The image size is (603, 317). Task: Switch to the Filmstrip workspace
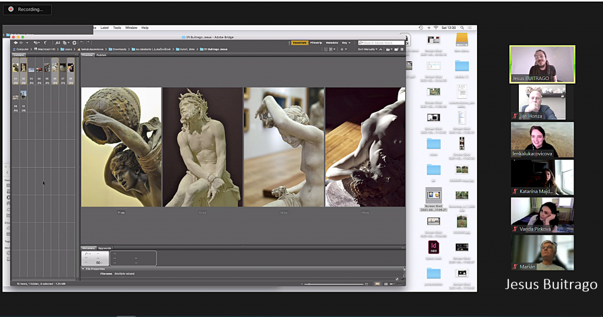pyautogui.click(x=316, y=43)
